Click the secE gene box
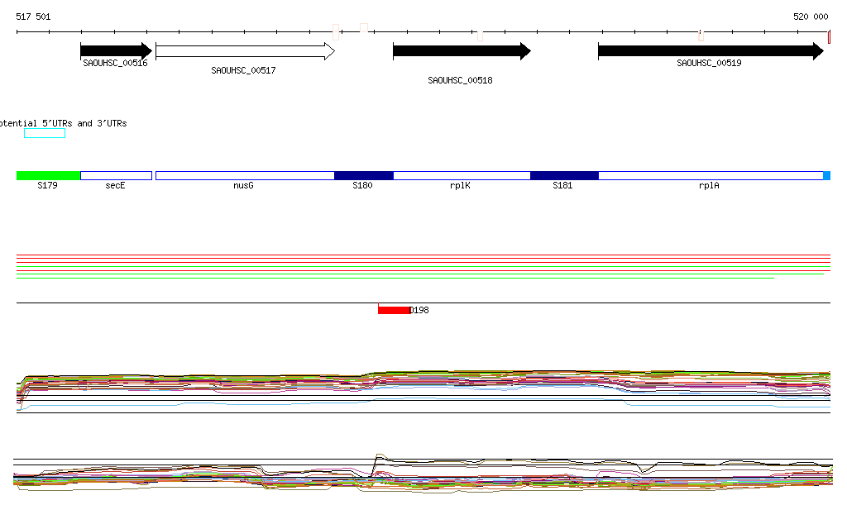 [x=116, y=176]
